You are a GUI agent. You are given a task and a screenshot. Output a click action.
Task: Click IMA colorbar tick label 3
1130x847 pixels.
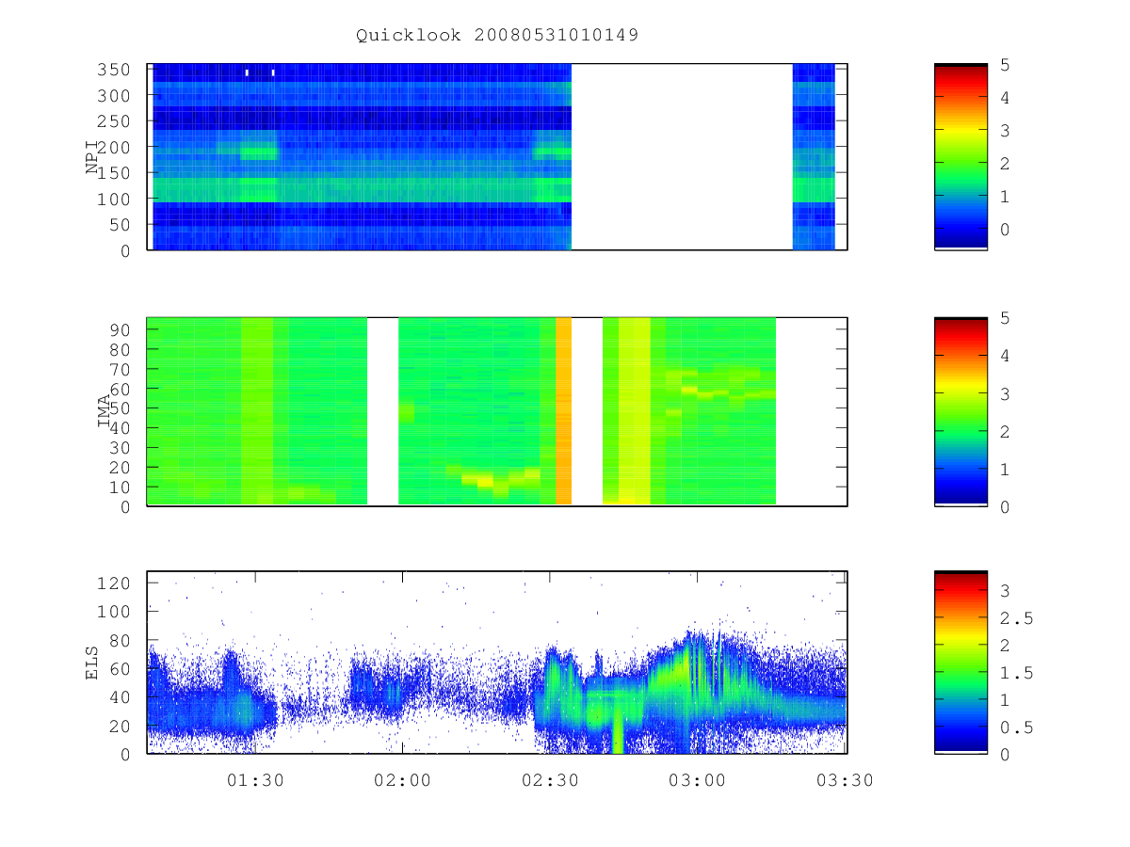1004,393
